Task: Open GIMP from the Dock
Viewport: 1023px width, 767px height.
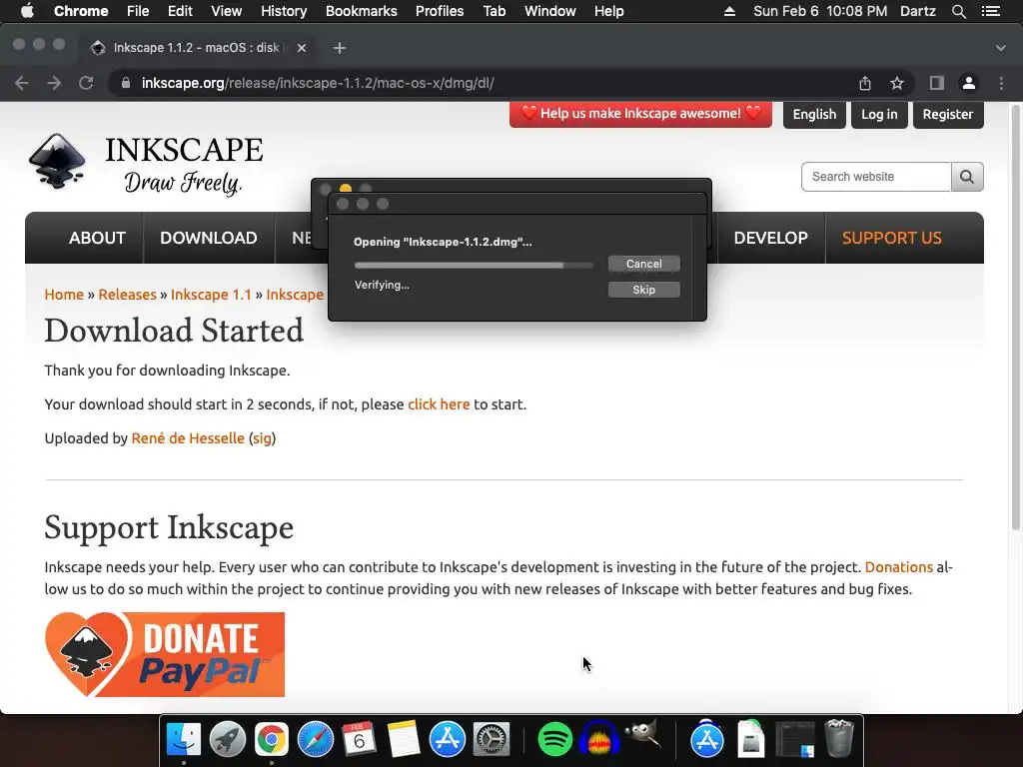Action: [x=643, y=737]
